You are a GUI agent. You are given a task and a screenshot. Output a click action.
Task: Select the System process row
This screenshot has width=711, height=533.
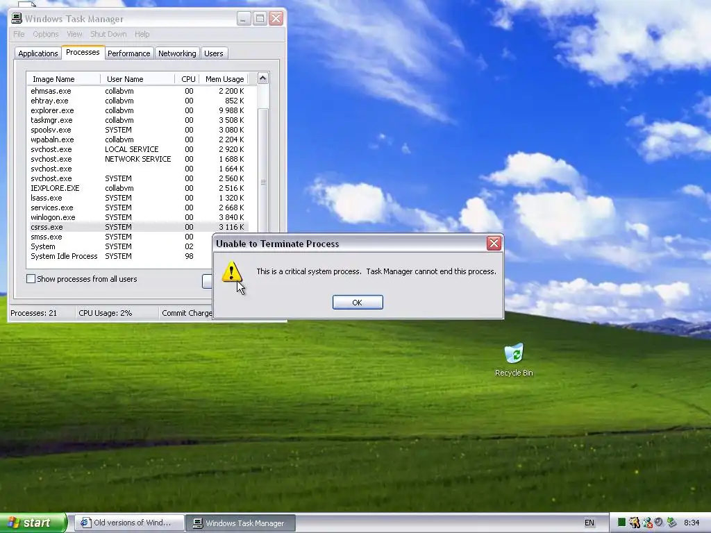[x=121, y=246]
